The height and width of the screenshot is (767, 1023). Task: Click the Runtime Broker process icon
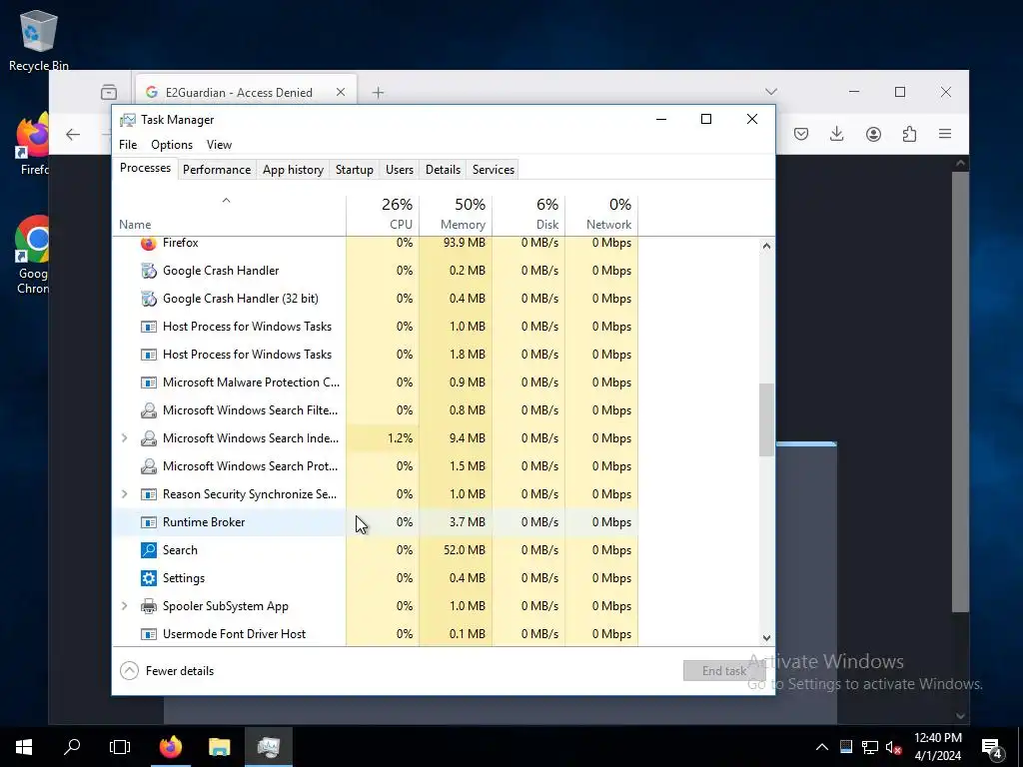149,522
